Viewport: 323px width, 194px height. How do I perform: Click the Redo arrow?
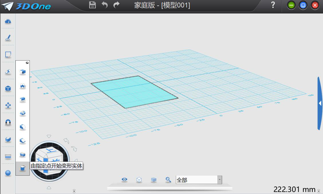116,5
